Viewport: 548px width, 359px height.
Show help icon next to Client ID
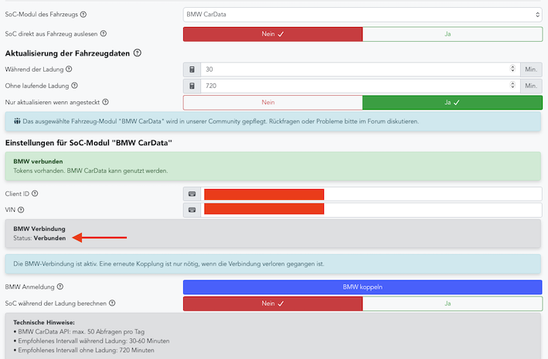(x=35, y=194)
